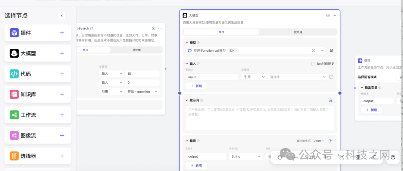Add a 知识库 node with its plus icon
This screenshot has width=403, height=171.
point(62,94)
